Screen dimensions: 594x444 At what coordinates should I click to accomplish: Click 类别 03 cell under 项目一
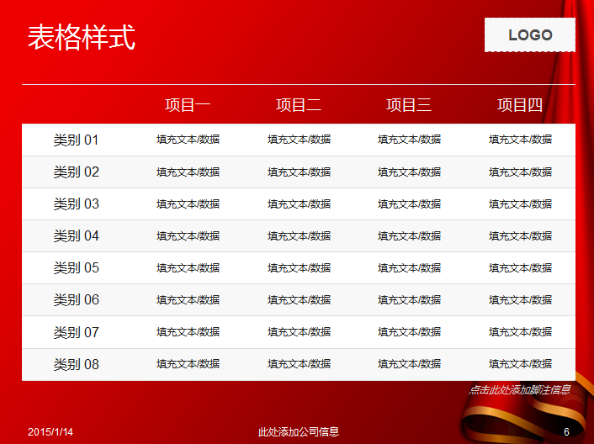coord(188,204)
